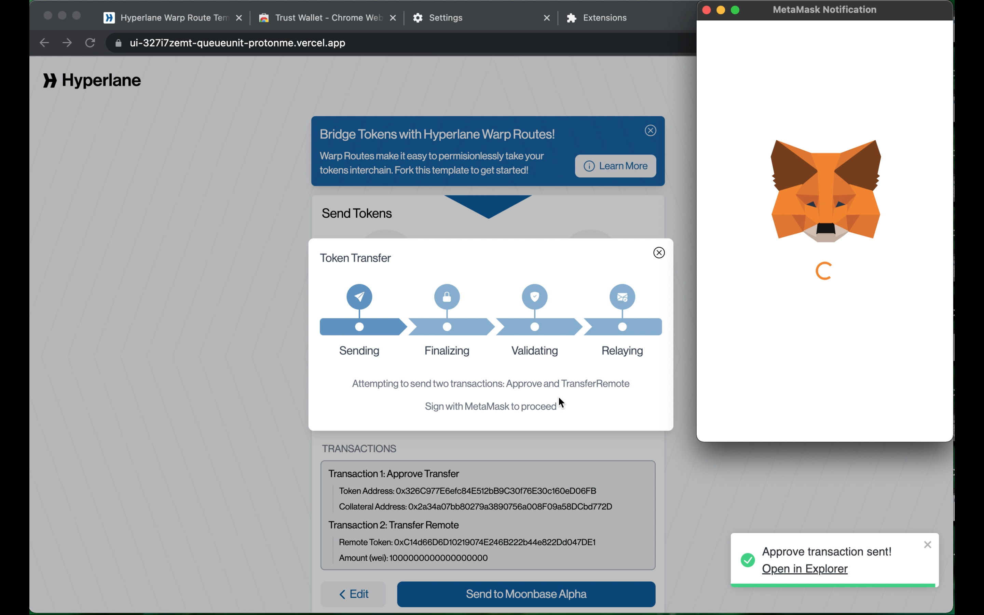Image resolution: width=984 pixels, height=615 pixels.
Task: Click the TRANSACTIONS section label
Action: tap(359, 449)
